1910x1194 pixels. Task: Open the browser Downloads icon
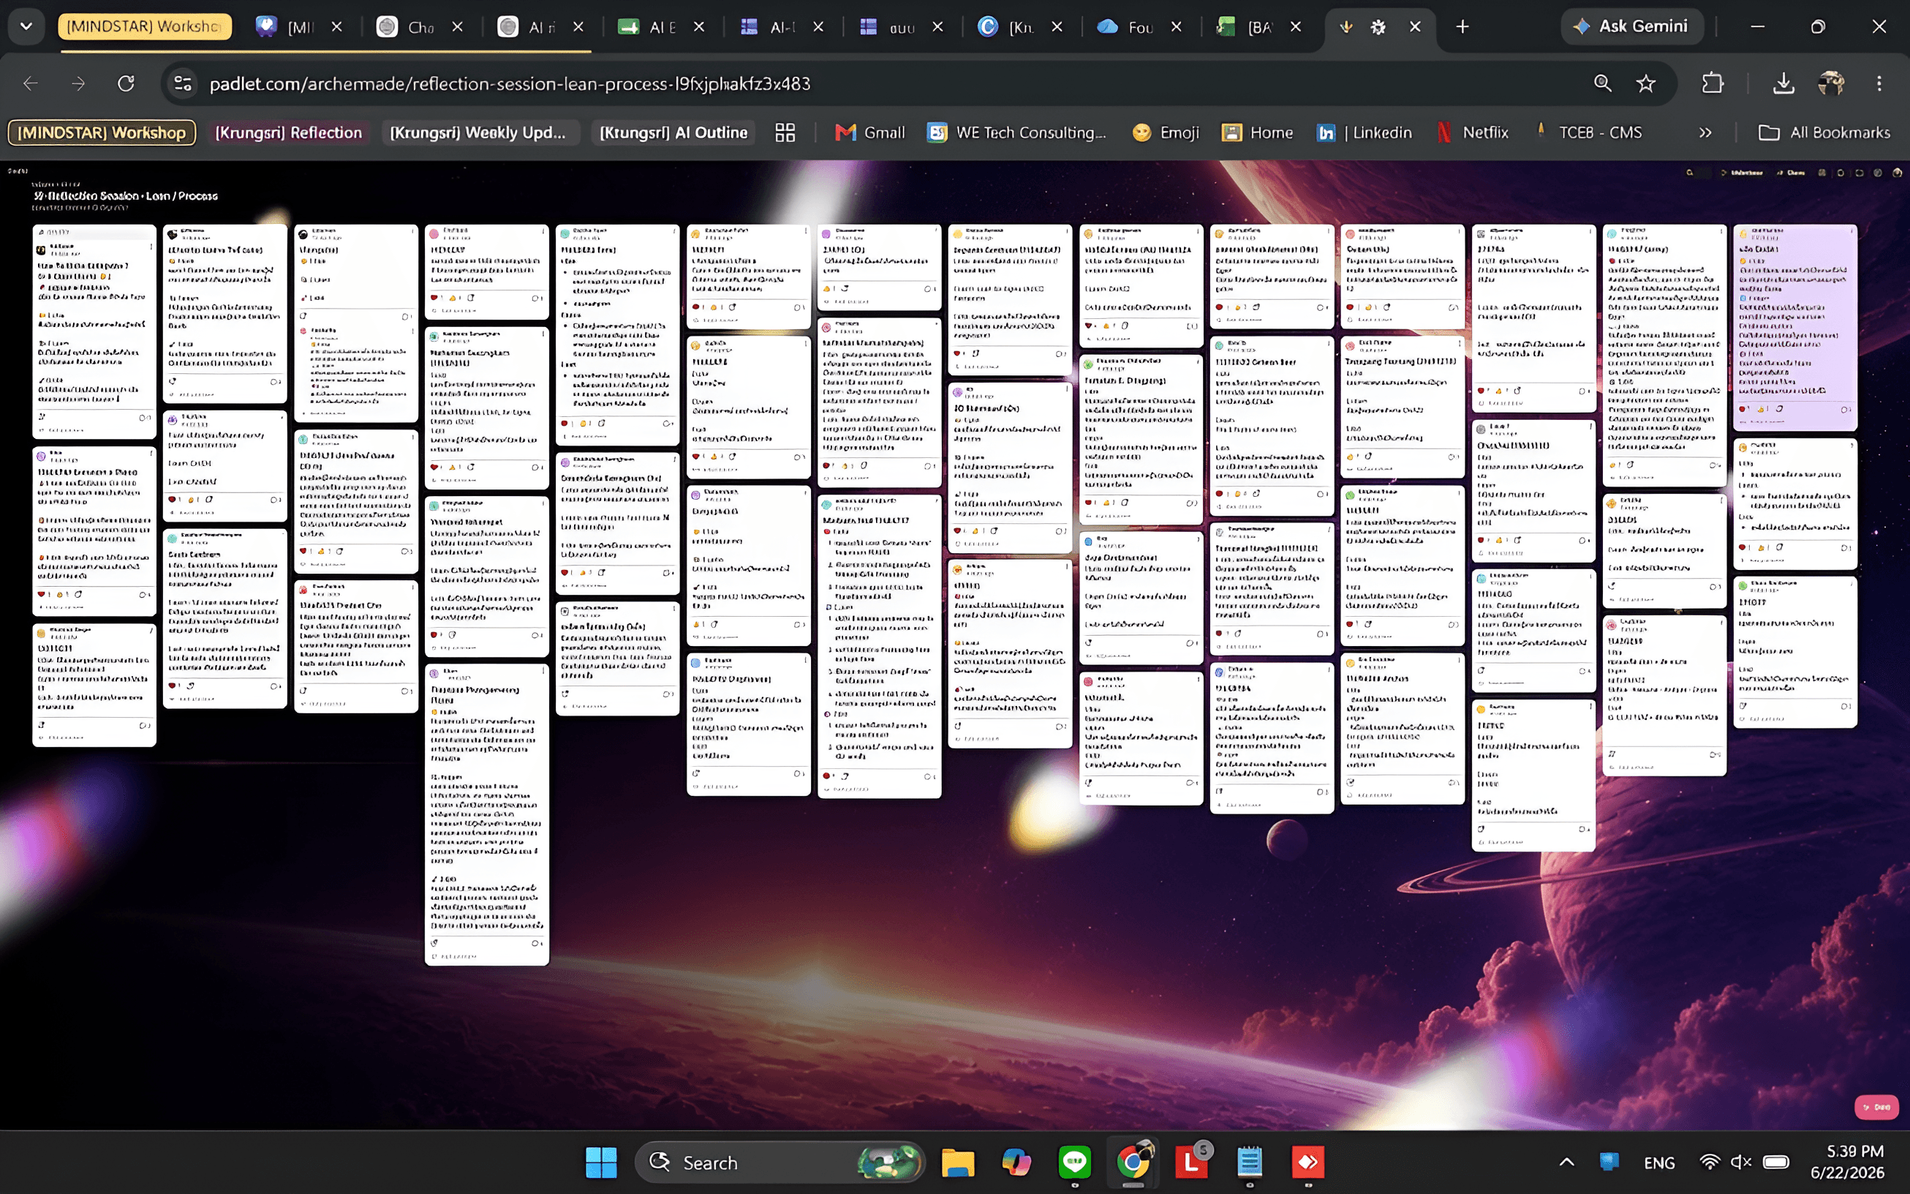(1783, 83)
